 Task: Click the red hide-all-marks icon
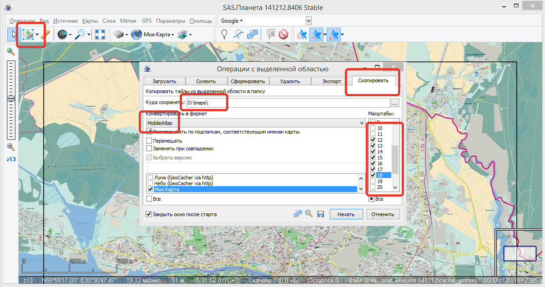coord(283,35)
